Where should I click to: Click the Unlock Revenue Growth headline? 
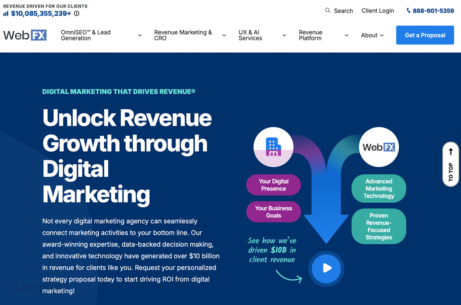coord(127,156)
